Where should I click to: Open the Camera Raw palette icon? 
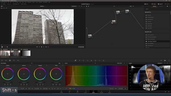coord(2,61)
